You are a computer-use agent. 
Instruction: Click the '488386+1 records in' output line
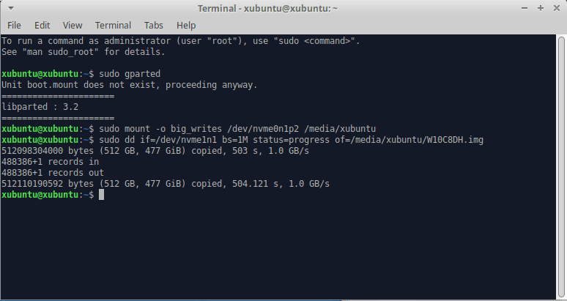[x=51, y=162]
